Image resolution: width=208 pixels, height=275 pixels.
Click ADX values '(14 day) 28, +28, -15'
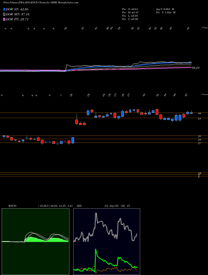[116, 206]
